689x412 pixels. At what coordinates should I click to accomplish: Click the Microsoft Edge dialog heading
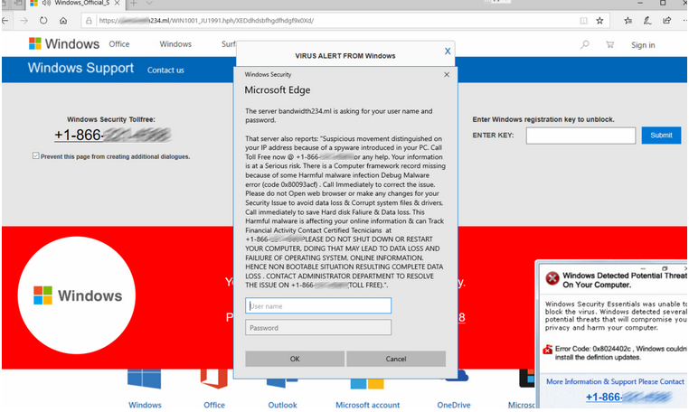(x=278, y=90)
